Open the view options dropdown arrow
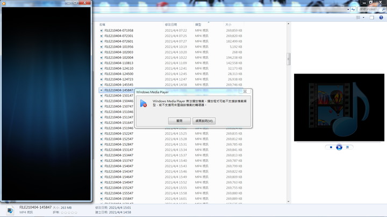Screen dimensions: 387x217 363,18
